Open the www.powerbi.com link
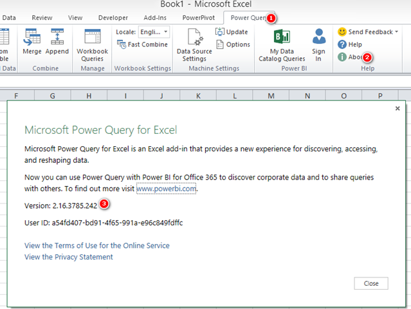Image resolution: width=411 pixels, height=309 pixels. click(166, 189)
